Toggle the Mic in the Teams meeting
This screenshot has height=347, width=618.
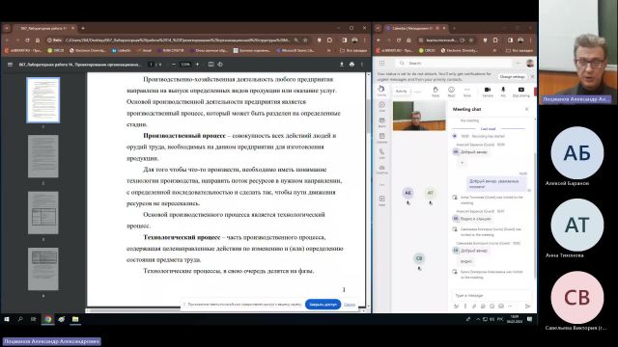pos(503,92)
